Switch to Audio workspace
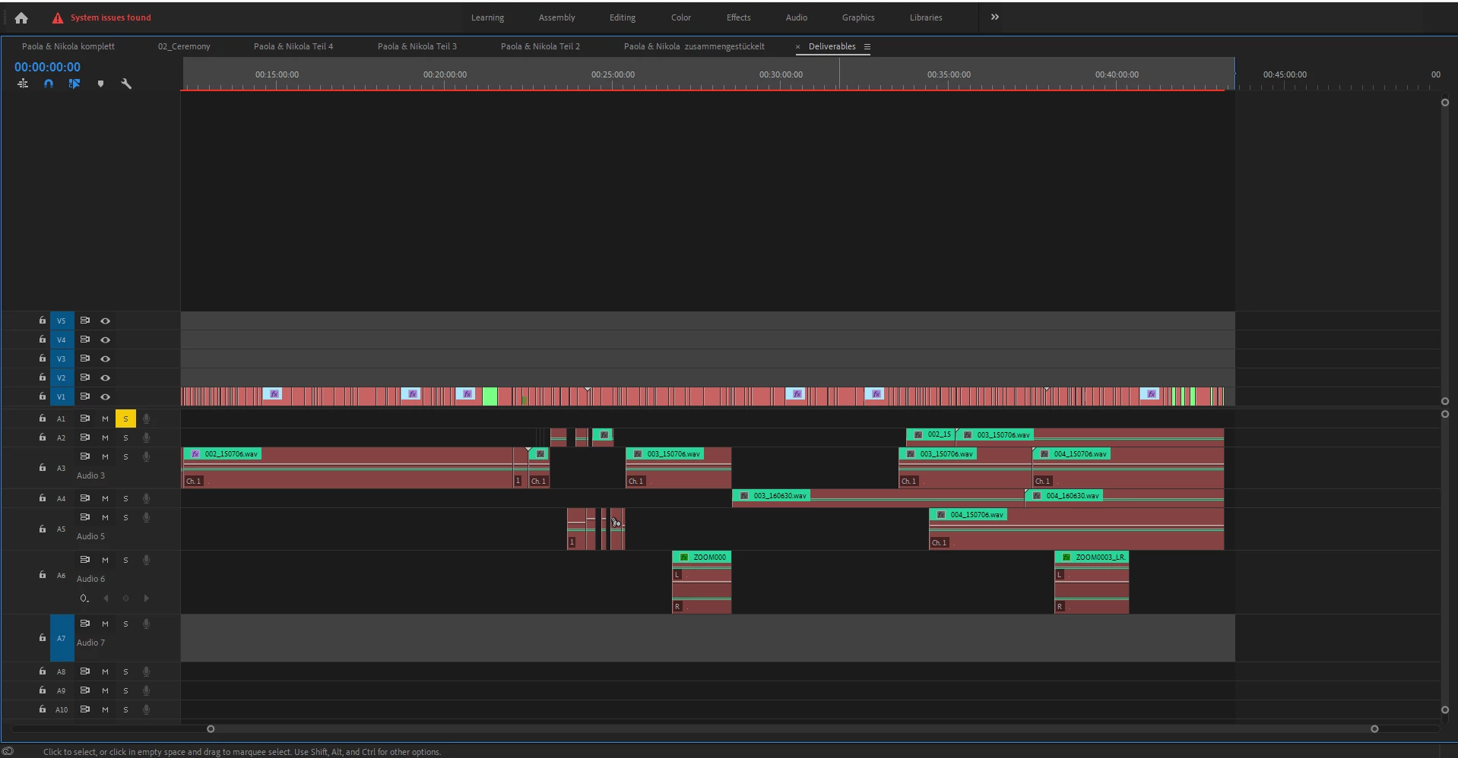Viewport: 1458px width, 758px height. click(x=796, y=17)
